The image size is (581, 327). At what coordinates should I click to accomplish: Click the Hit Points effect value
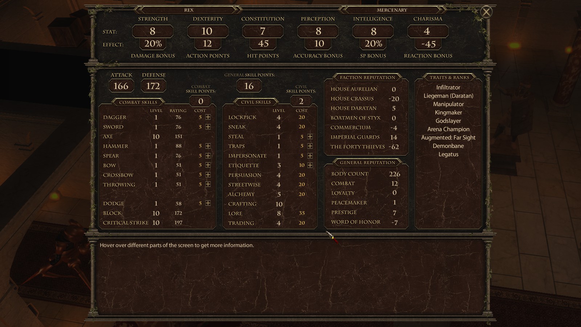click(x=263, y=44)
